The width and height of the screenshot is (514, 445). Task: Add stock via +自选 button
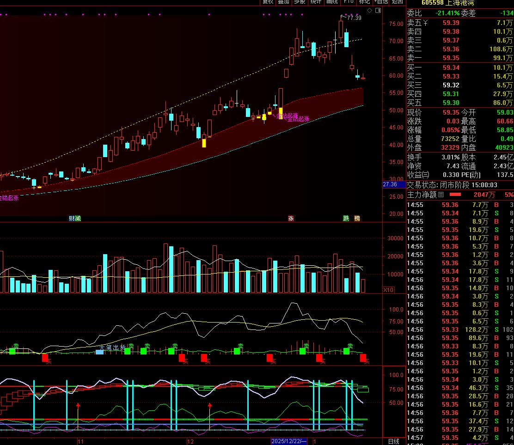tap(381, 2)
